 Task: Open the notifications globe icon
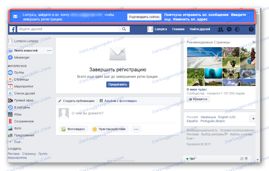tap(237, 29)
